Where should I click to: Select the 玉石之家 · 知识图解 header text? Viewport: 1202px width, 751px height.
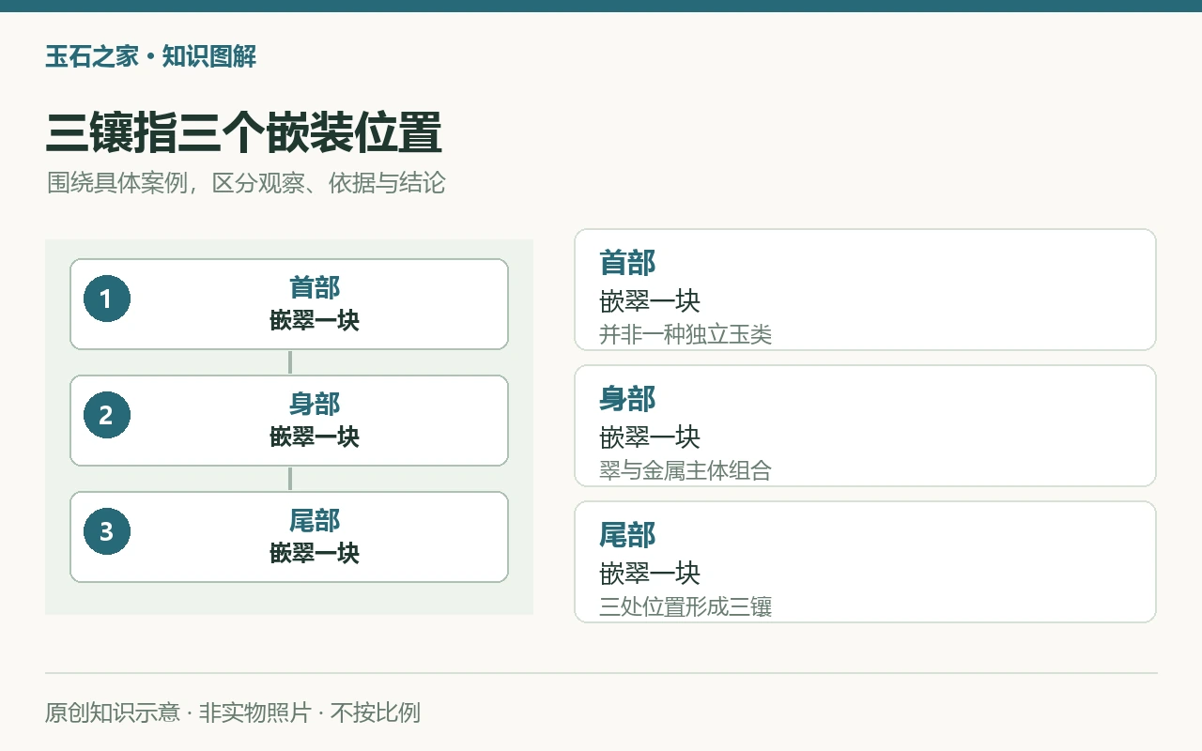click(x=150, y=56)
